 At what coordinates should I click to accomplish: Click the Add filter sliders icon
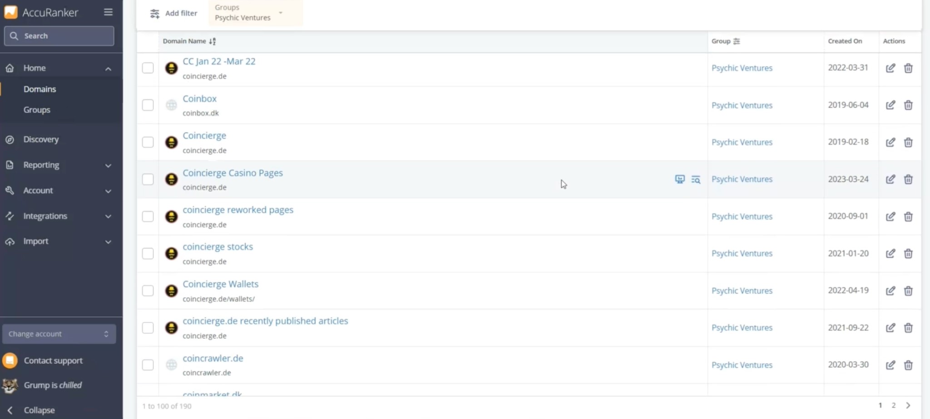pyautogui.click(x=155, y=14)
